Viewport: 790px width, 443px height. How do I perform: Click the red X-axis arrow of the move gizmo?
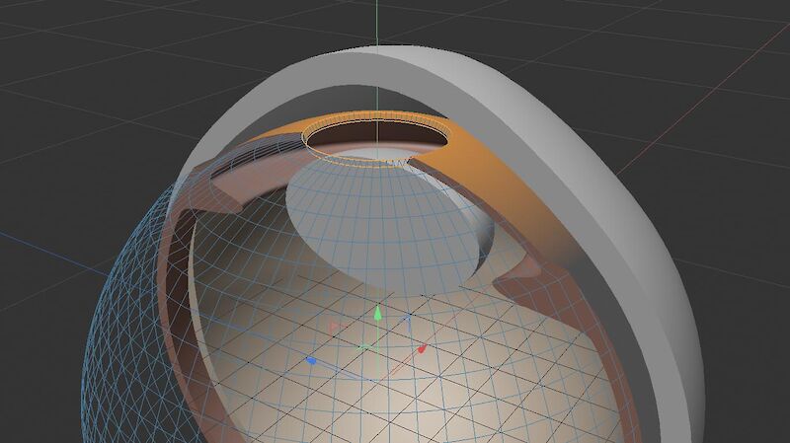click(x=423, y=348)
